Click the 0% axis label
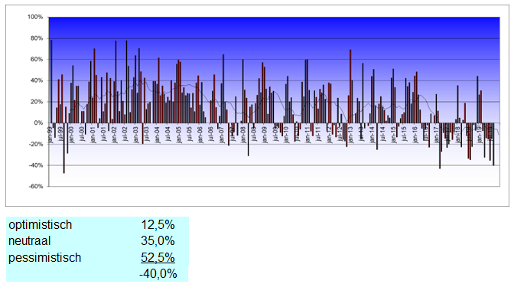 38,123
